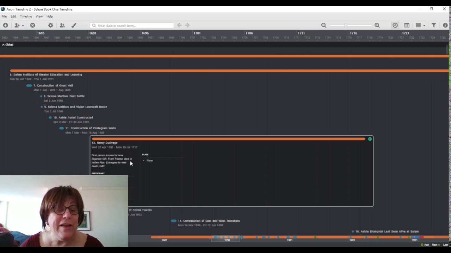The width and height of the screenshot is (451, 253).
Task: Minimize the Aeon Timeline window
Action: pyautogui.click(x=419, y=9)
